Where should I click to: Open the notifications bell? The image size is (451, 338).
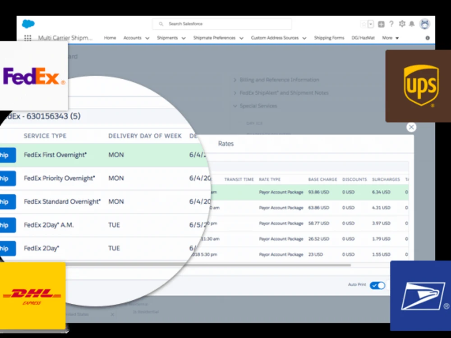(x=412, y=24)
